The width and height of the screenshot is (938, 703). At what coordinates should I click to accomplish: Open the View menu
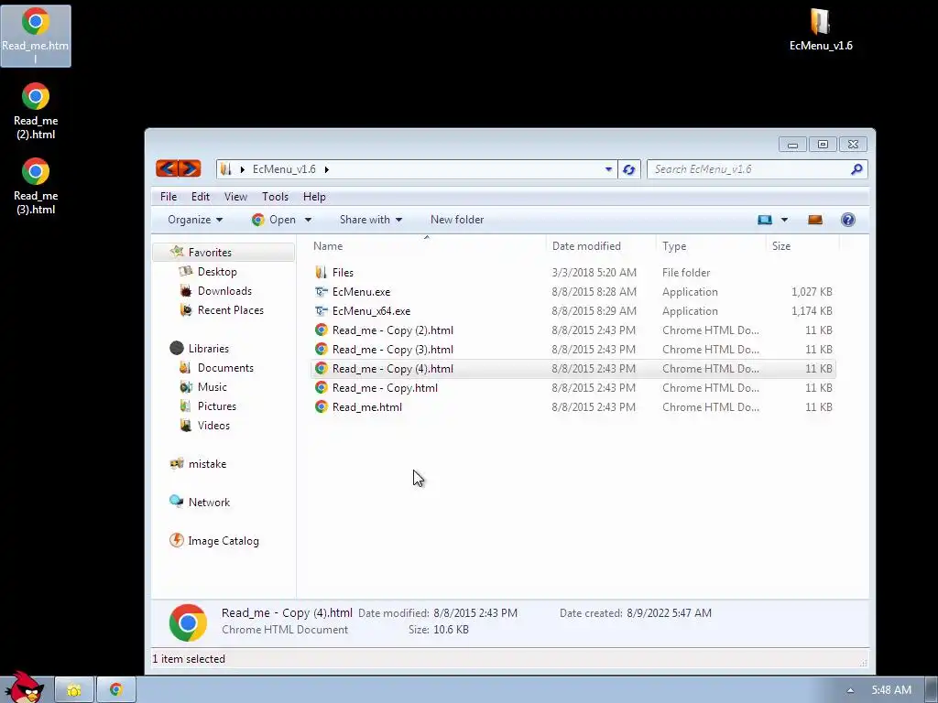(235, 197)
